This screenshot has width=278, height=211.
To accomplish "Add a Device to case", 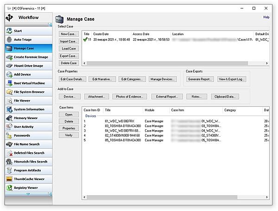I will tap(69, 96).
